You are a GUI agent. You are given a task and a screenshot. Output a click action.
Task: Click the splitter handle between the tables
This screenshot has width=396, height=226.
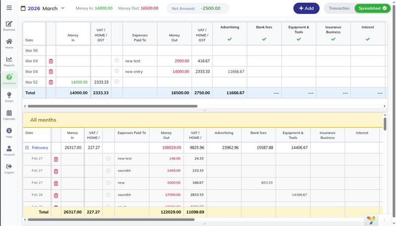click(x=205, y=111)
